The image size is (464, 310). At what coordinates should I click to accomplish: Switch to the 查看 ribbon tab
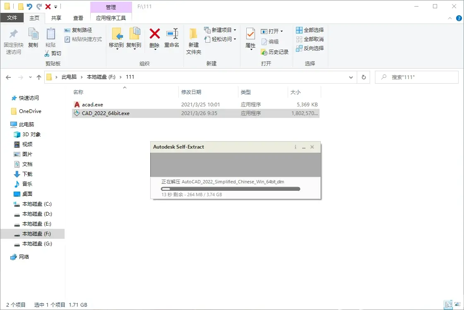click(78, 18)
